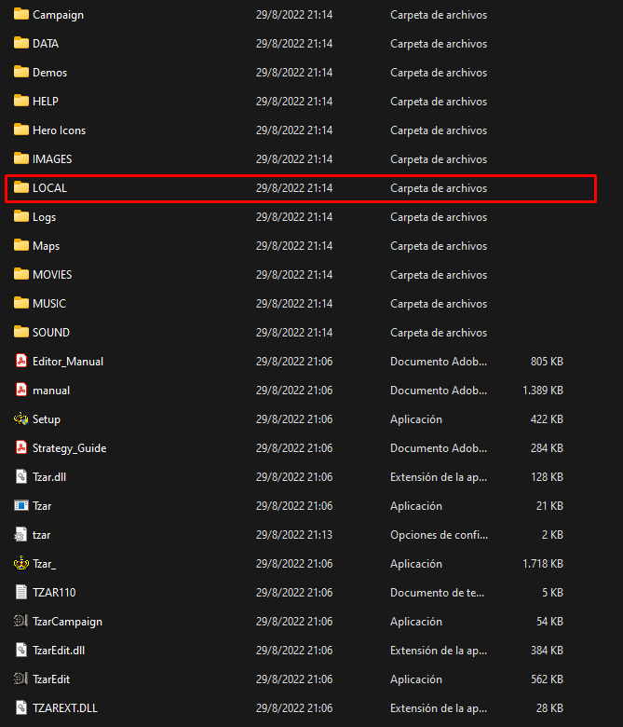The width and height of the screenshot is (623, 727).
Task: Select the Hero Icons folder icon
Action: tap(21, 130)
